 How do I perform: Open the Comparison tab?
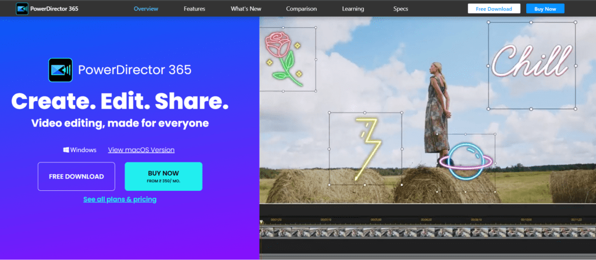coord(301,9)
